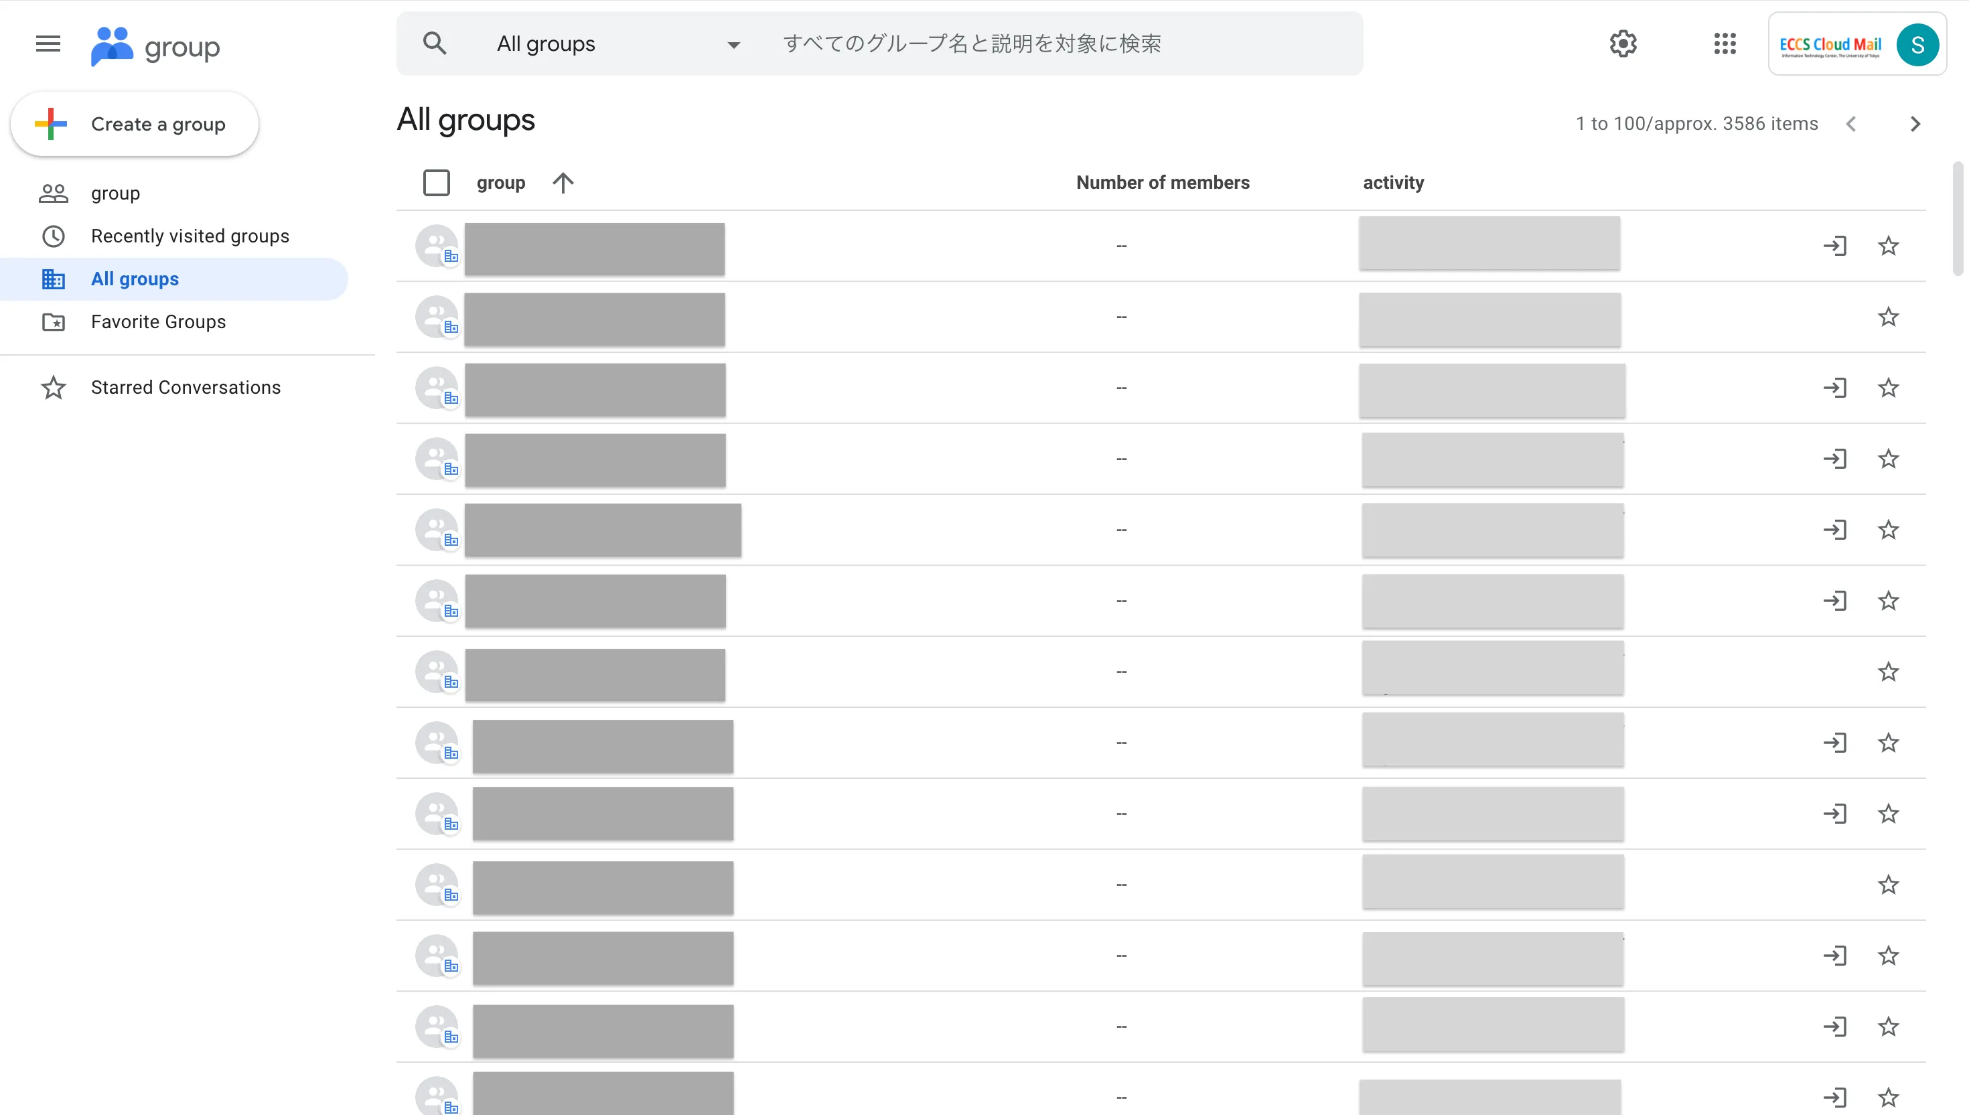Open Starred Conversations

click(186, 388)
